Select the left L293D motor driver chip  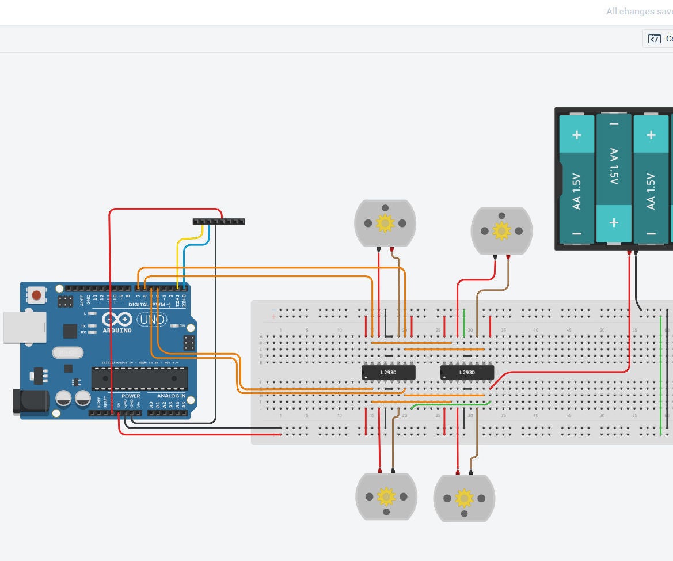(x=389, y=372)
